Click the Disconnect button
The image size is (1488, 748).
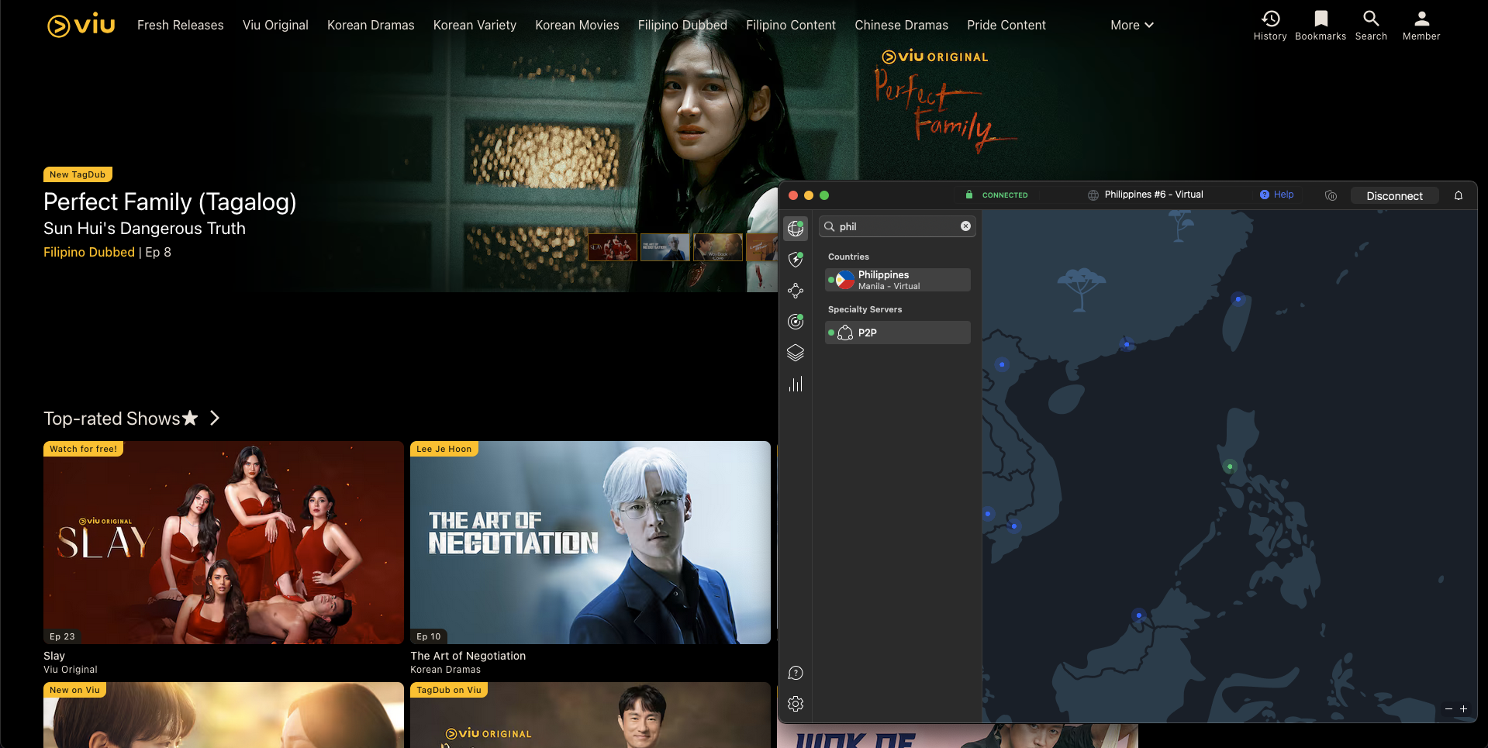point(1394,196)
